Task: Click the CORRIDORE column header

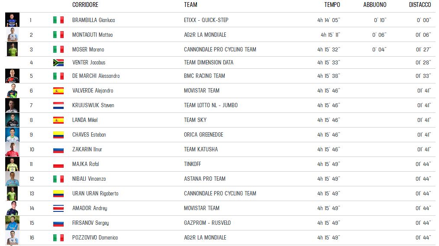Action: (85, 5)
